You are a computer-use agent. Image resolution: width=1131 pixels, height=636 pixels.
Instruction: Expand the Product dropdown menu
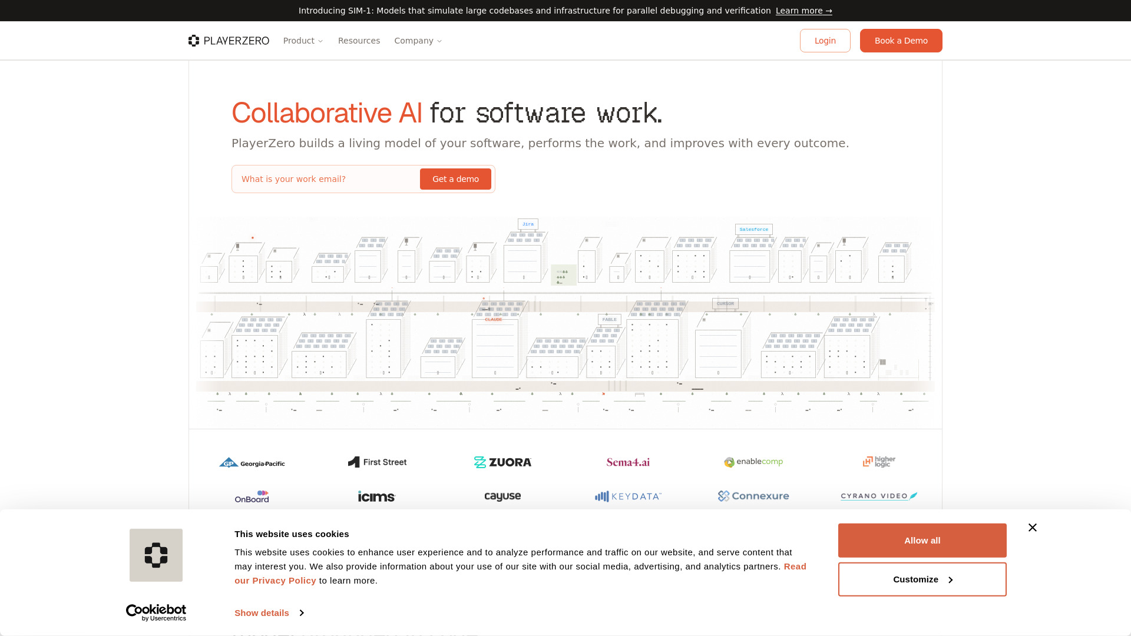click(303, 41)
